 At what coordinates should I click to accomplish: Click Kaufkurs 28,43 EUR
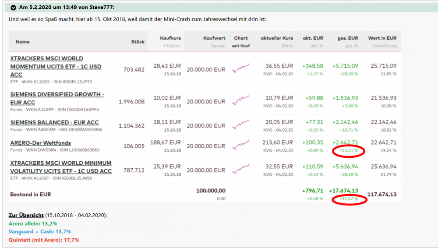(167, 66)
